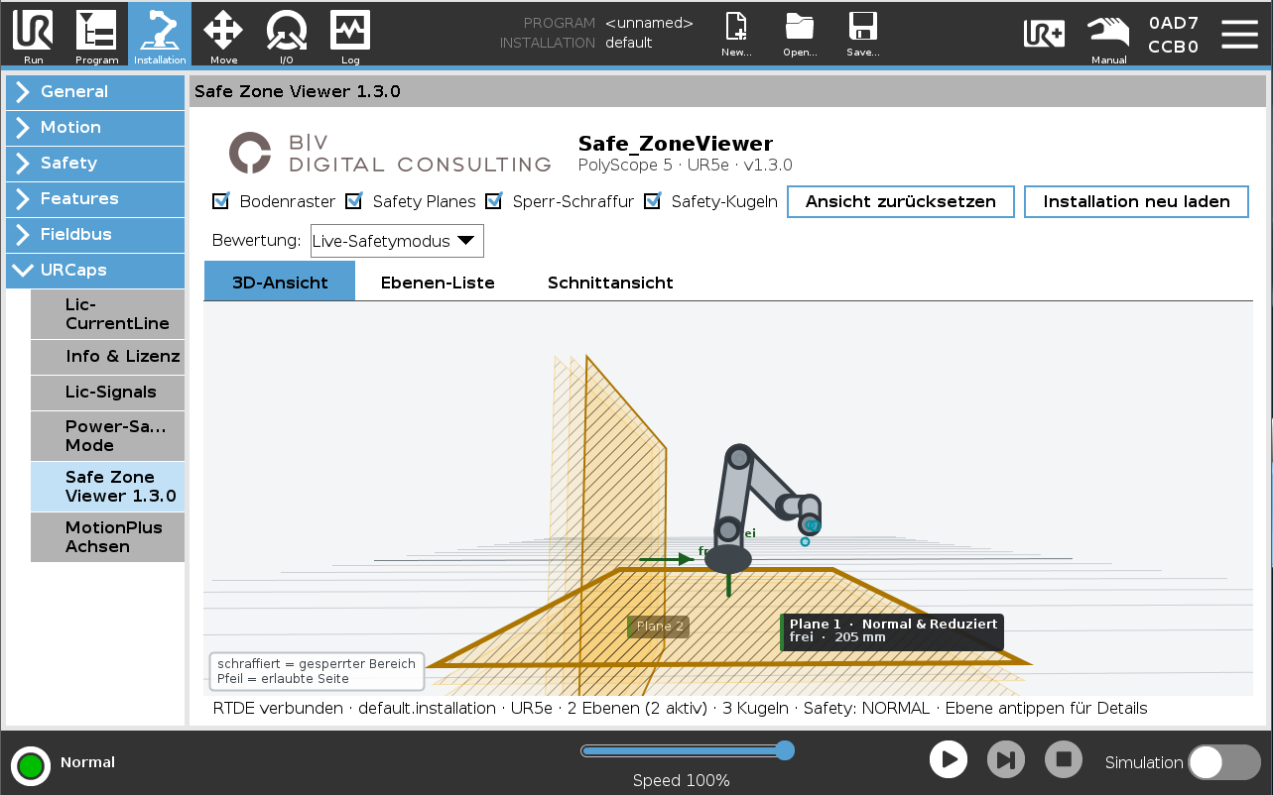The image size is (1273, 795).
Task: Click the robot arm in 3D view
Action: pyautogui.click(x=764, y=508)
